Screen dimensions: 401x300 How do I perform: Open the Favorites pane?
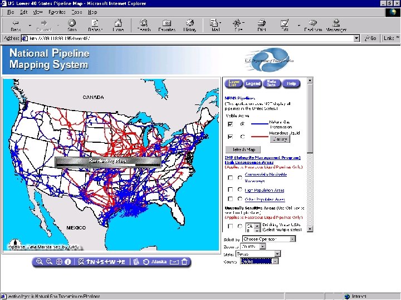(x=167, y=25)
